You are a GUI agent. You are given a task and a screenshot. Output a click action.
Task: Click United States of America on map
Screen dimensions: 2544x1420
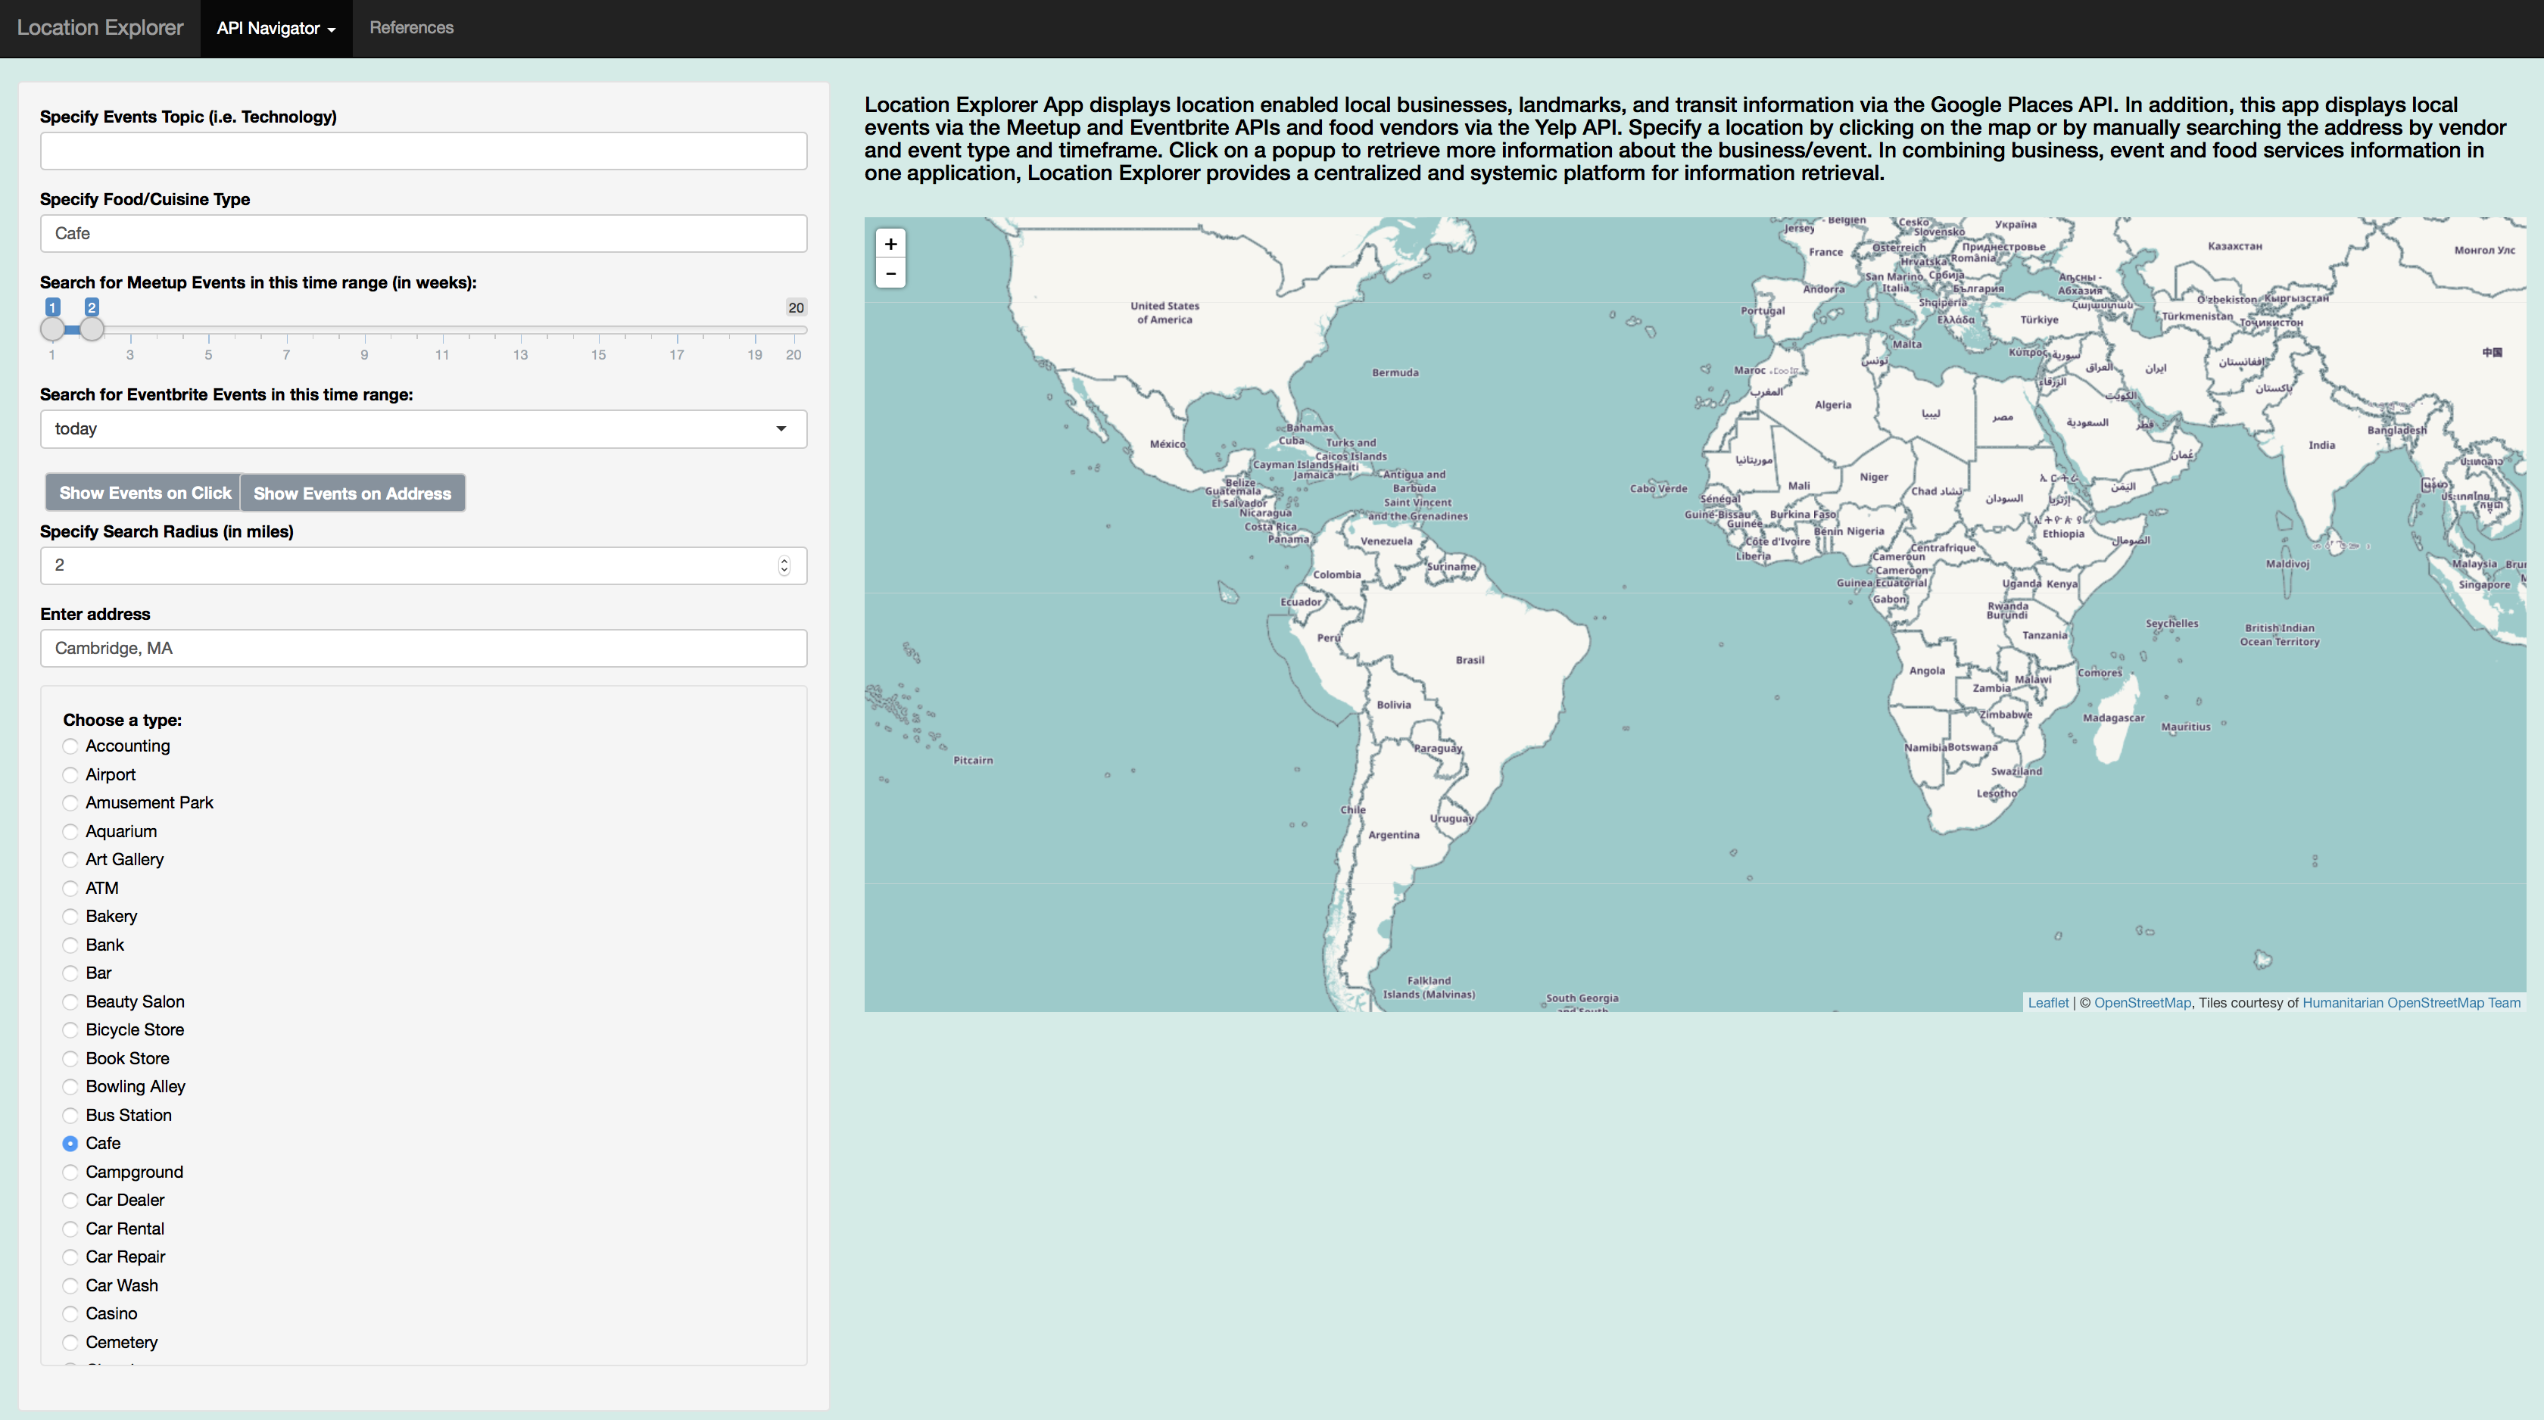(1164, 313)
